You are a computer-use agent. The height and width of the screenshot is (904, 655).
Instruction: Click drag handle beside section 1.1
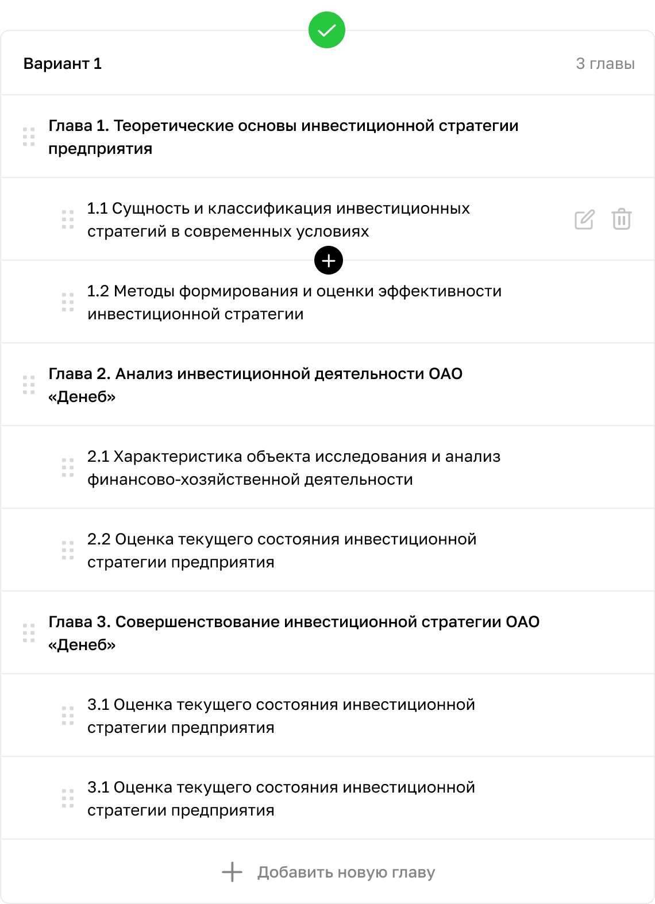pyautogui.click(x=68, y=219)
